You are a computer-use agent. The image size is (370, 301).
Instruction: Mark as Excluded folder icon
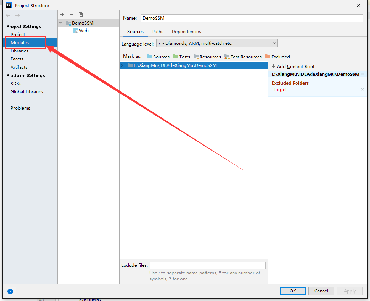268,57
